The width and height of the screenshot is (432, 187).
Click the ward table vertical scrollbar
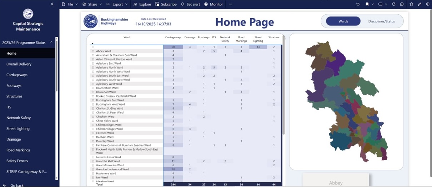[x=284, y=84]
